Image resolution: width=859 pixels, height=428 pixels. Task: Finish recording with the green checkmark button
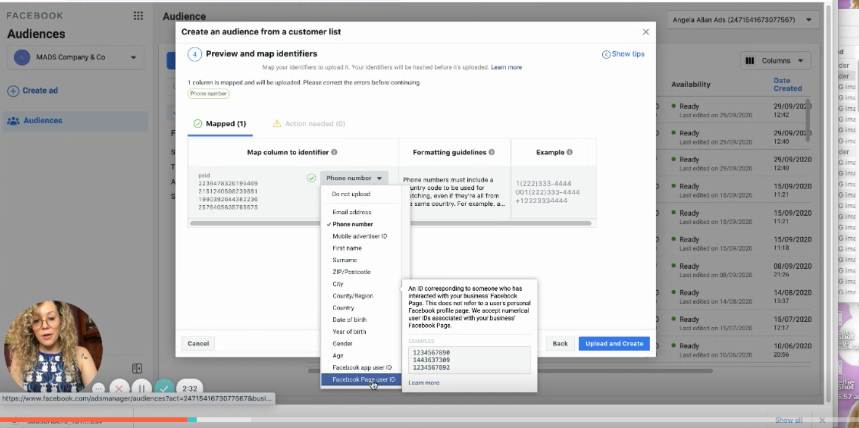coord(164,389)
